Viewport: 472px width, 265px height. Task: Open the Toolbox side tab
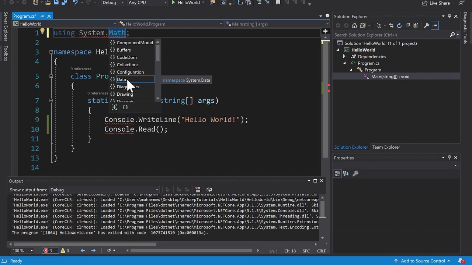(x=6, y=53)
